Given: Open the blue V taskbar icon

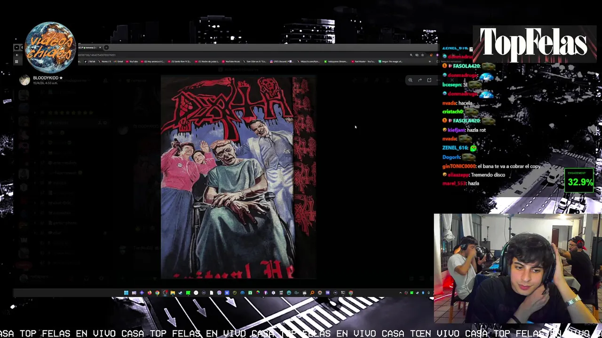Looking at the screenshot, I should [x=227, y=293].
